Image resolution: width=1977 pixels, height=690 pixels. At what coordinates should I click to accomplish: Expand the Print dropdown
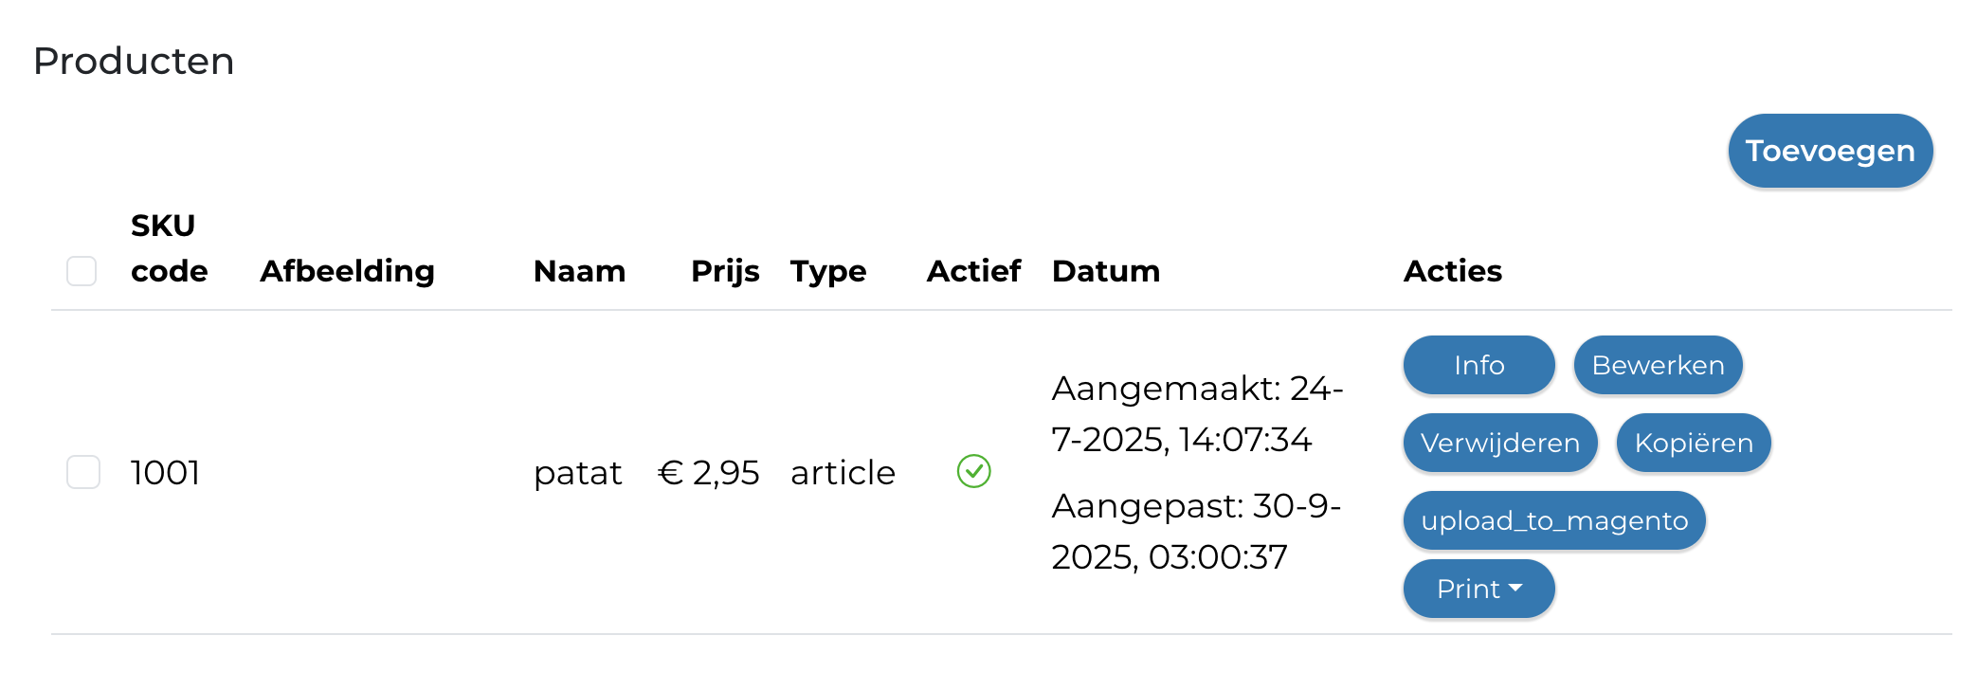point(1478,589)
